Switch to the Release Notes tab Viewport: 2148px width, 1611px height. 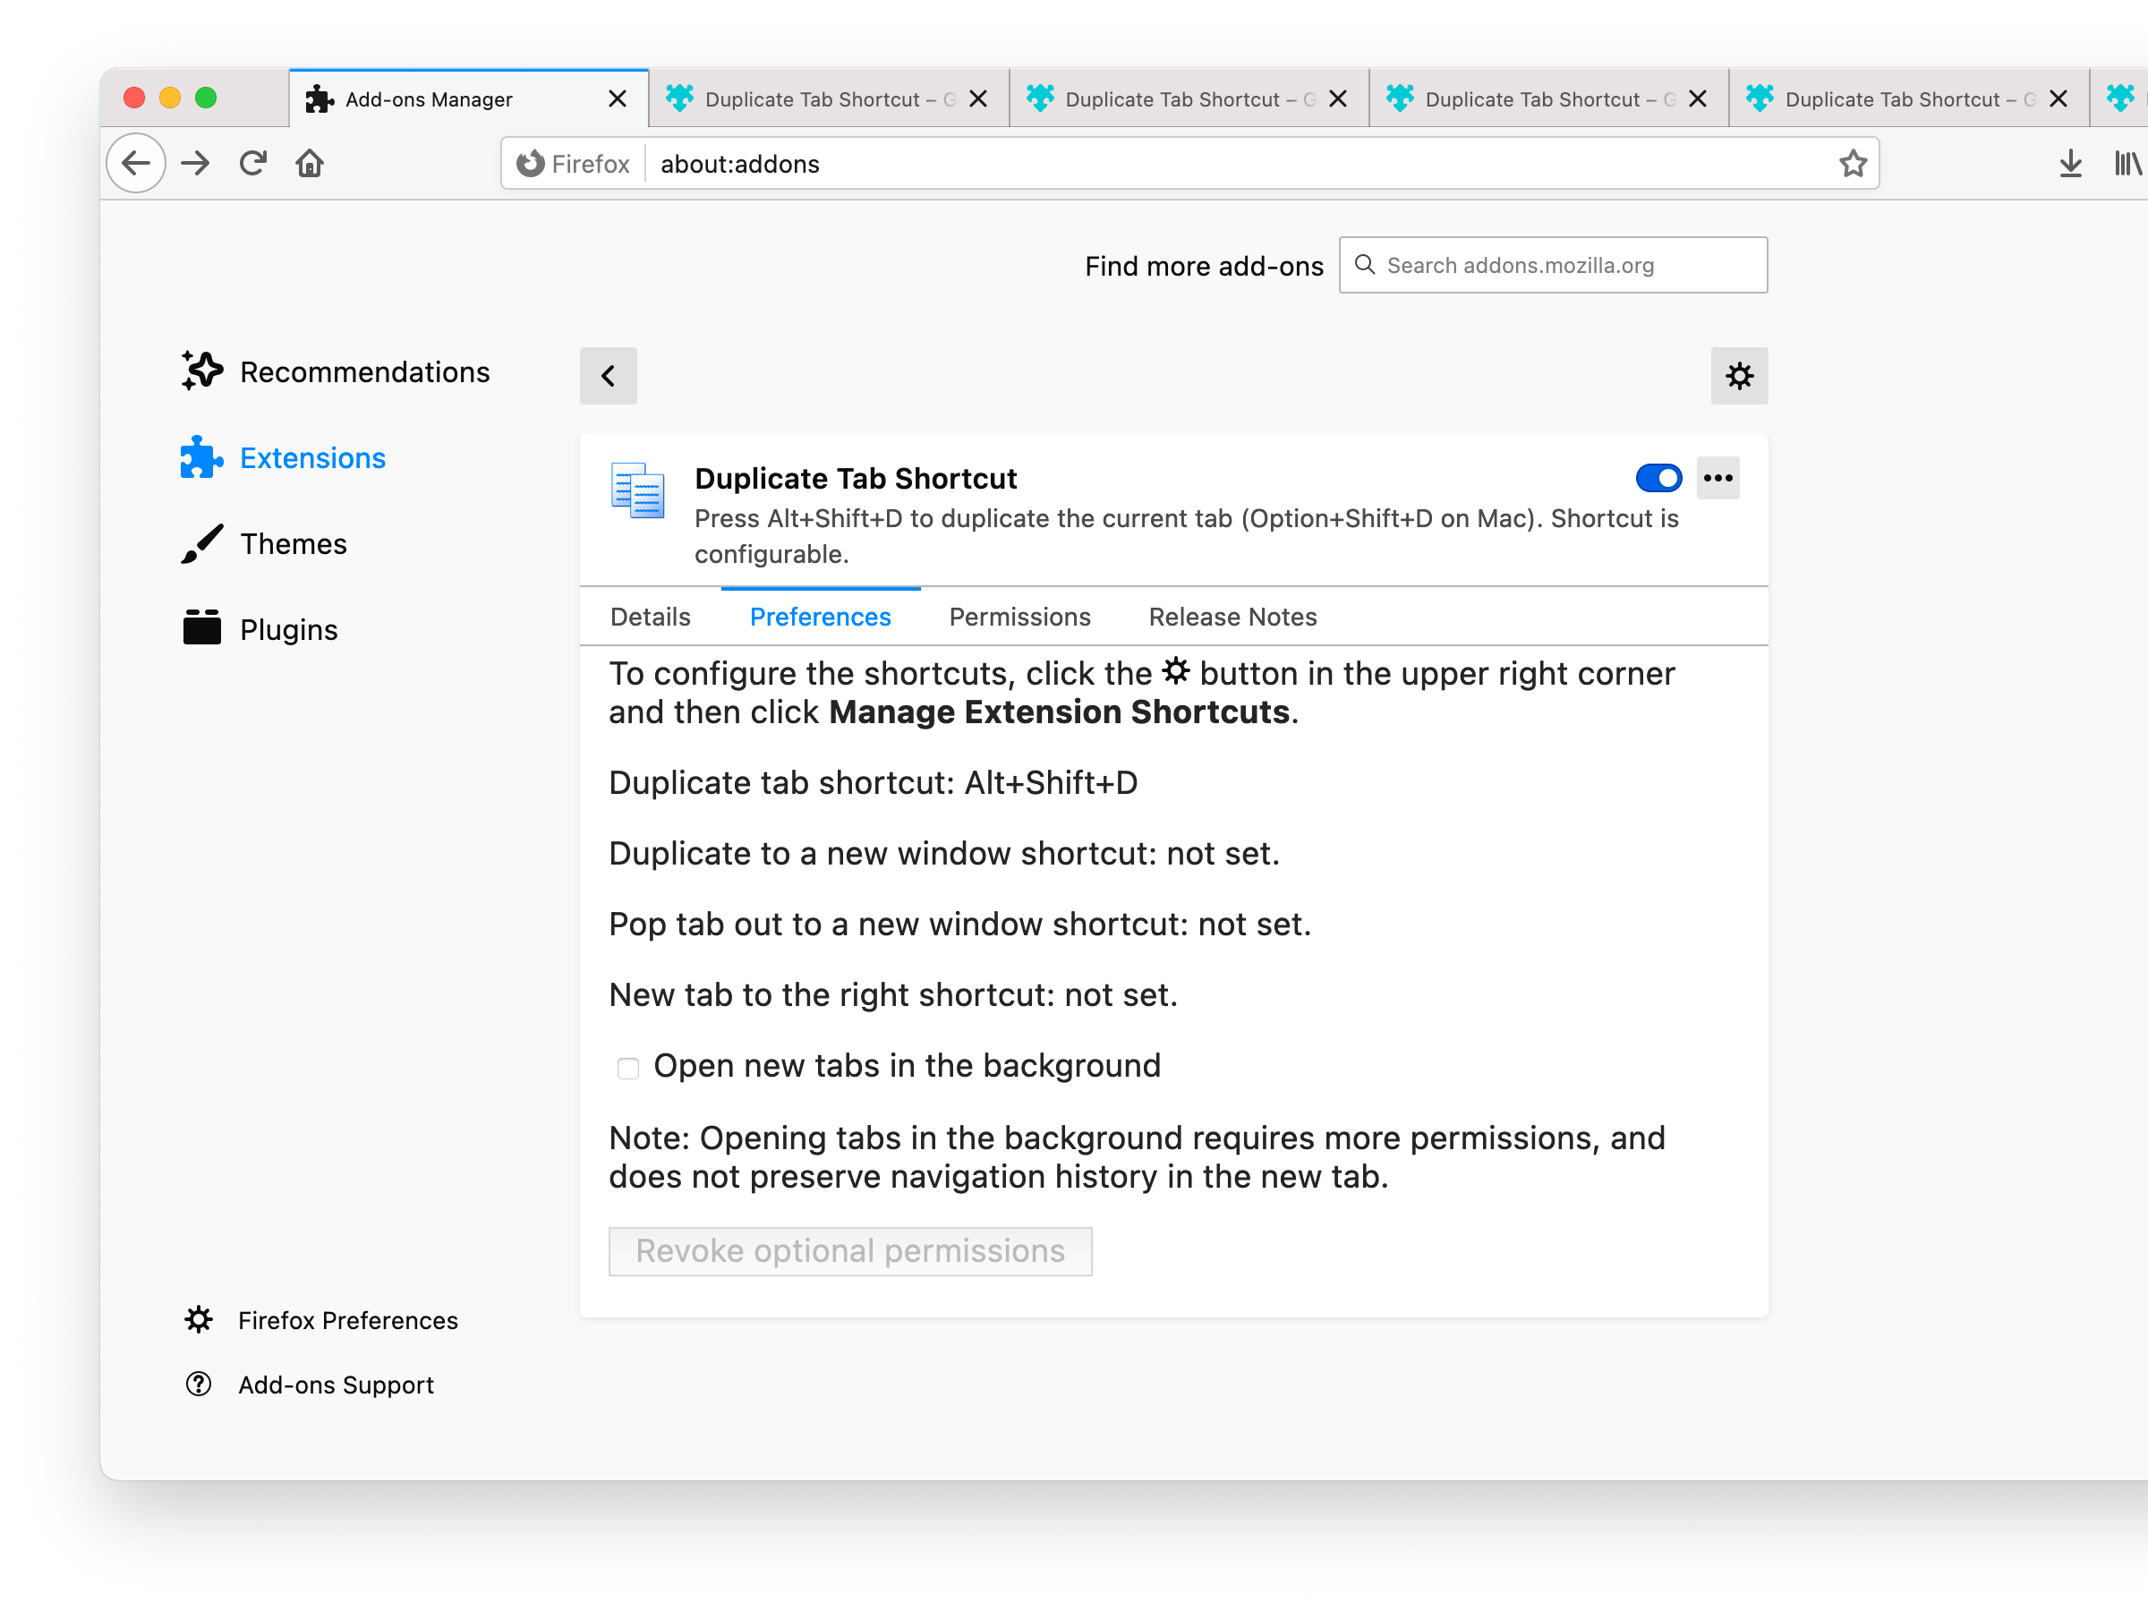click(1232, 617)
